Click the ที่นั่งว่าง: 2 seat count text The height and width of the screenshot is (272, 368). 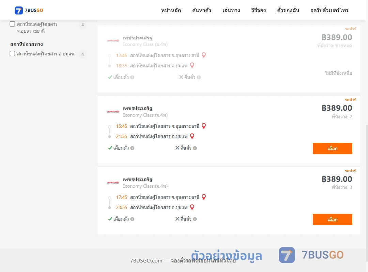pos(342,116)
